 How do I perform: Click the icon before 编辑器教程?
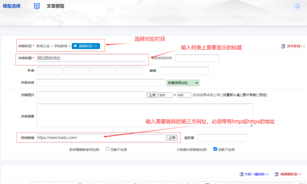tap(276, 174)
